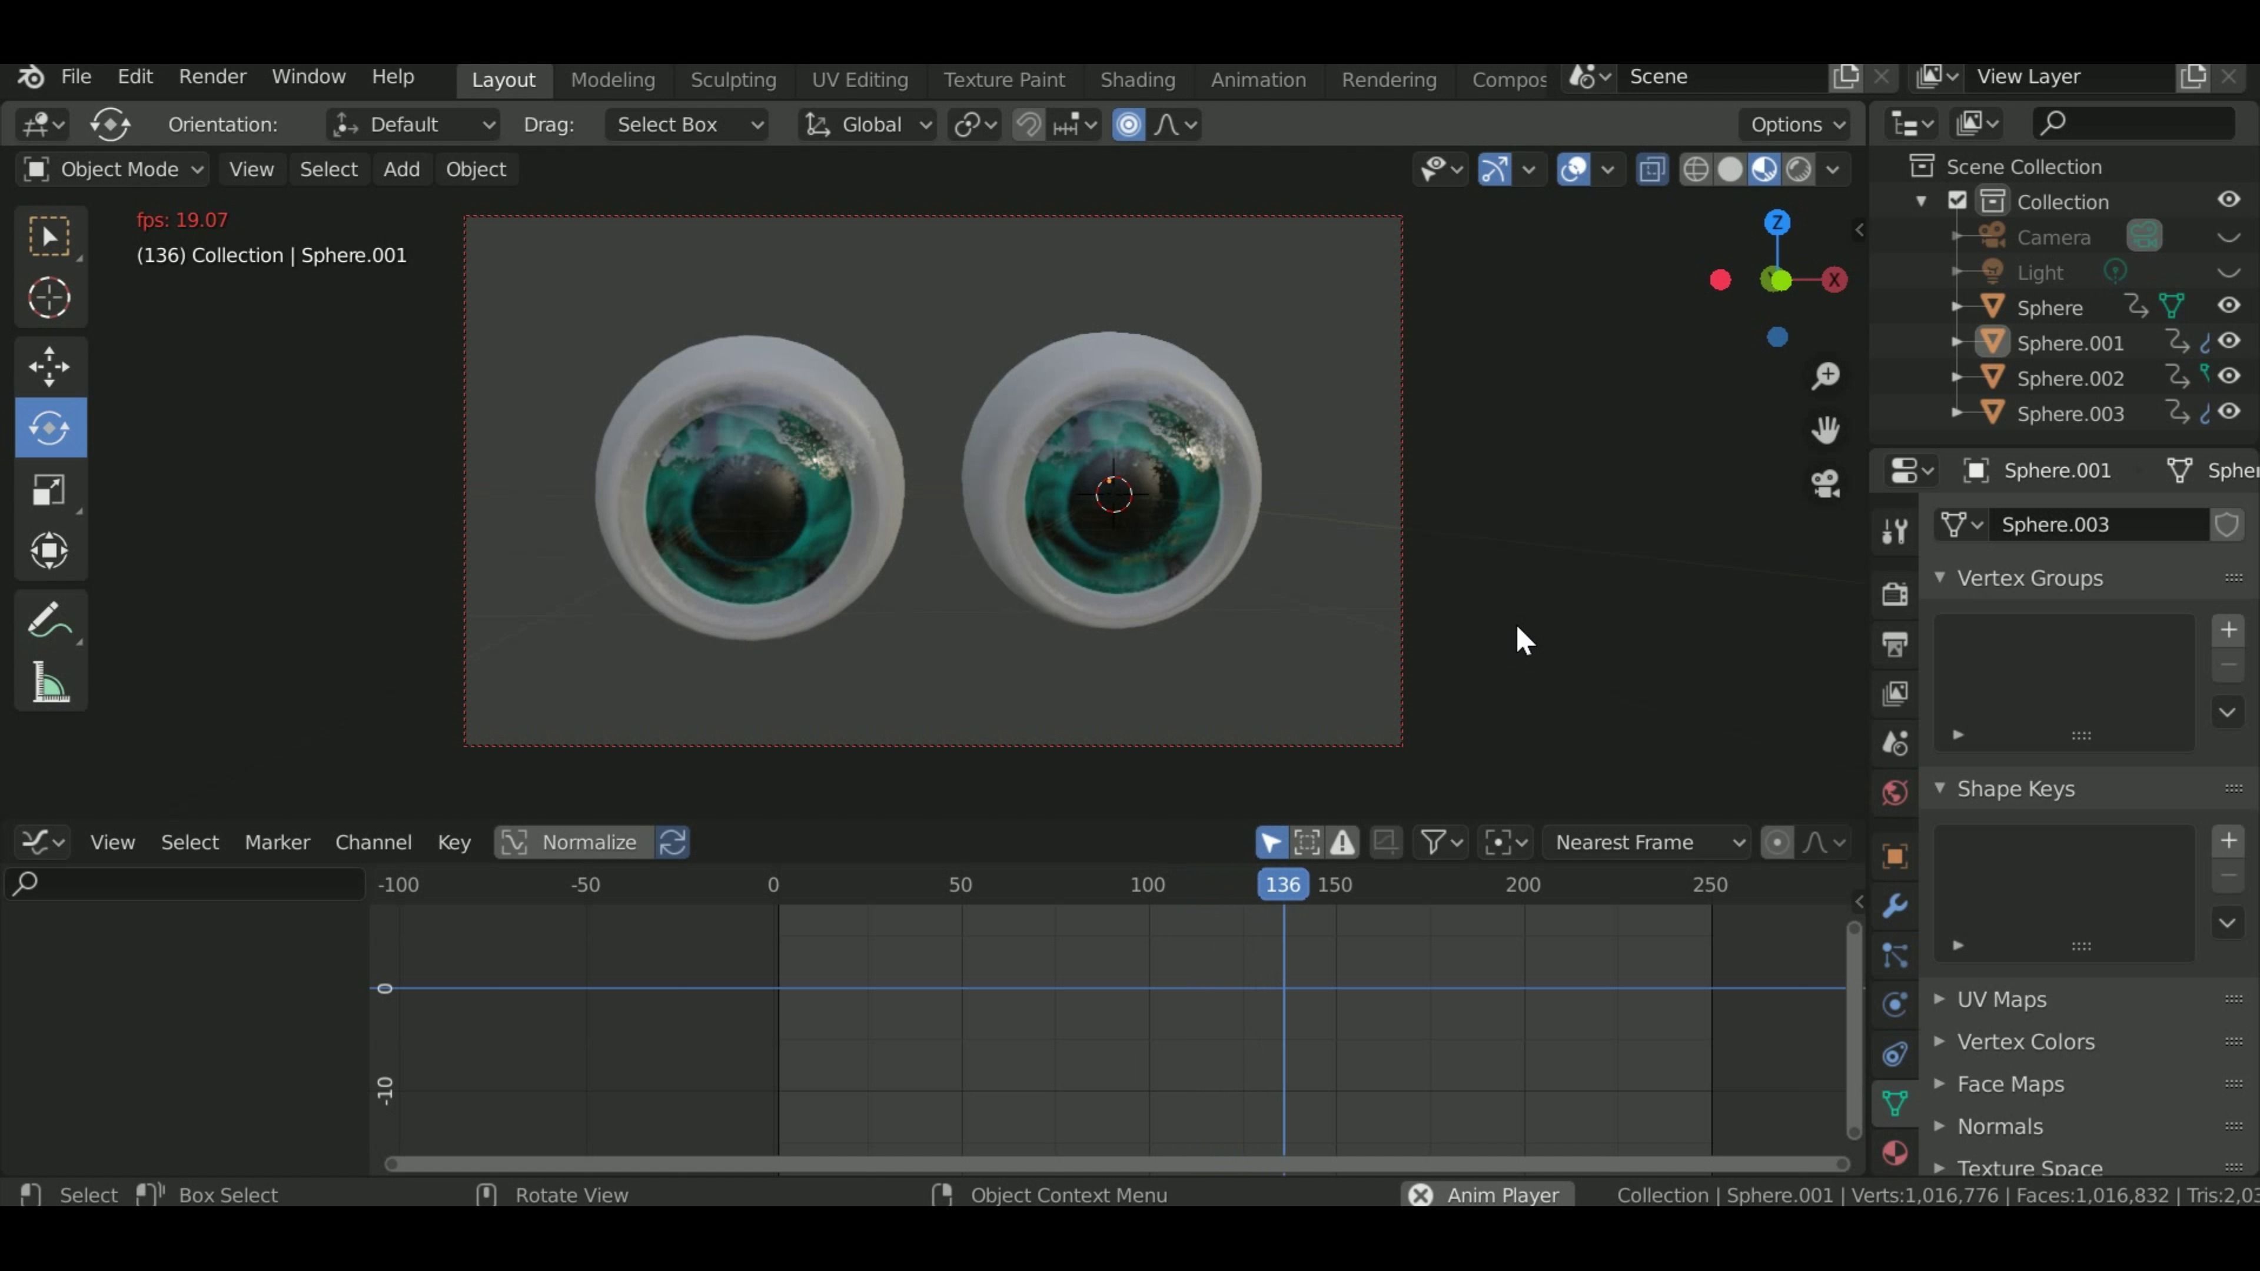Uncheck the Collection checkbox in outliner

(x=1957, y=201)
